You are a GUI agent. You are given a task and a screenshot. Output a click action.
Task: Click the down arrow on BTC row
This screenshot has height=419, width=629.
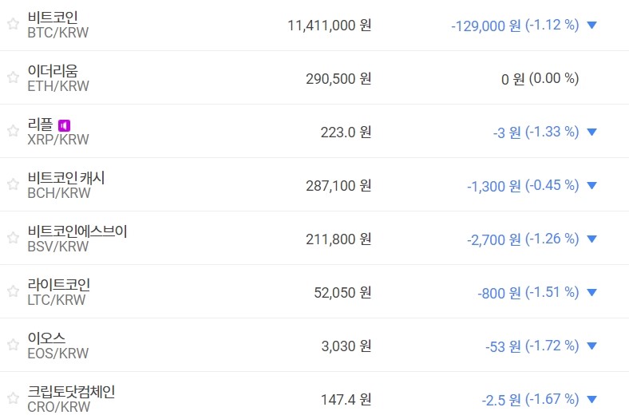tap(591, 26)
